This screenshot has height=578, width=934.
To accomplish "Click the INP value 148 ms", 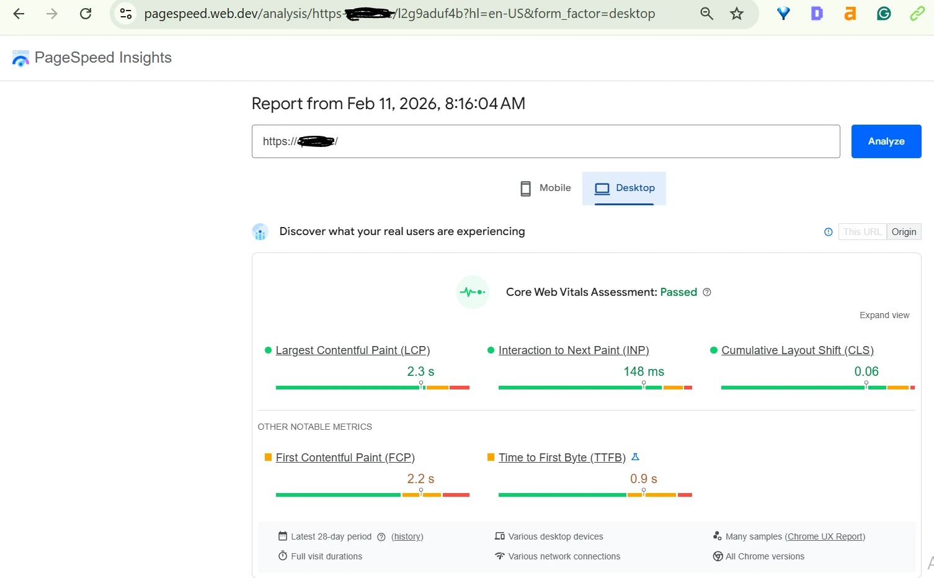I will (x=644, y=371).
